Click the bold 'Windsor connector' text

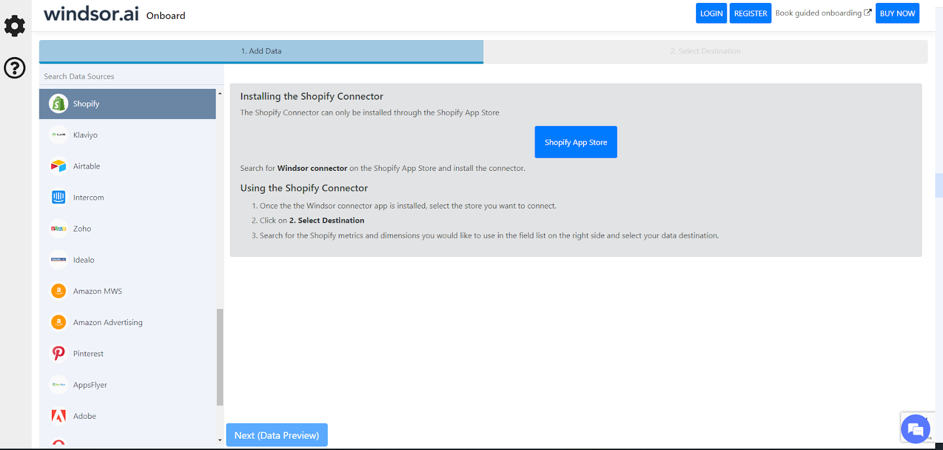point(312,168)
